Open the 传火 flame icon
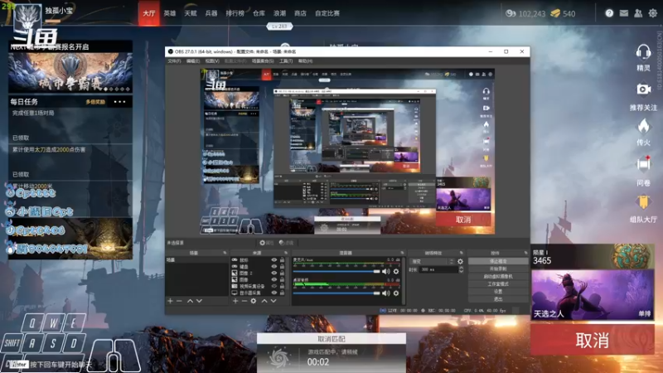 point(643,126)
